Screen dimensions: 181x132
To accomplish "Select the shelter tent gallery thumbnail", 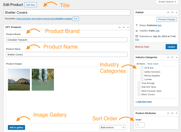I will pyautogui.click(x=19, y=80).
